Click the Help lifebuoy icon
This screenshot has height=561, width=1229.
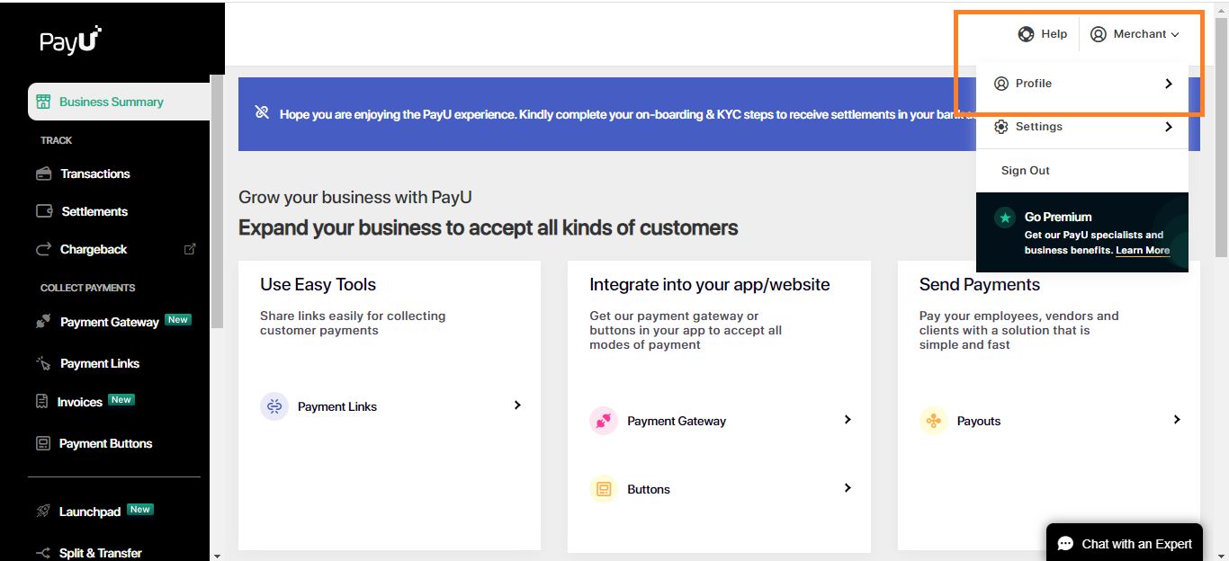pos(1026,34)
